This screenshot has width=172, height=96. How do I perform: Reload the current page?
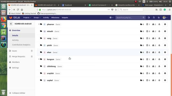[x=18, y=10]
